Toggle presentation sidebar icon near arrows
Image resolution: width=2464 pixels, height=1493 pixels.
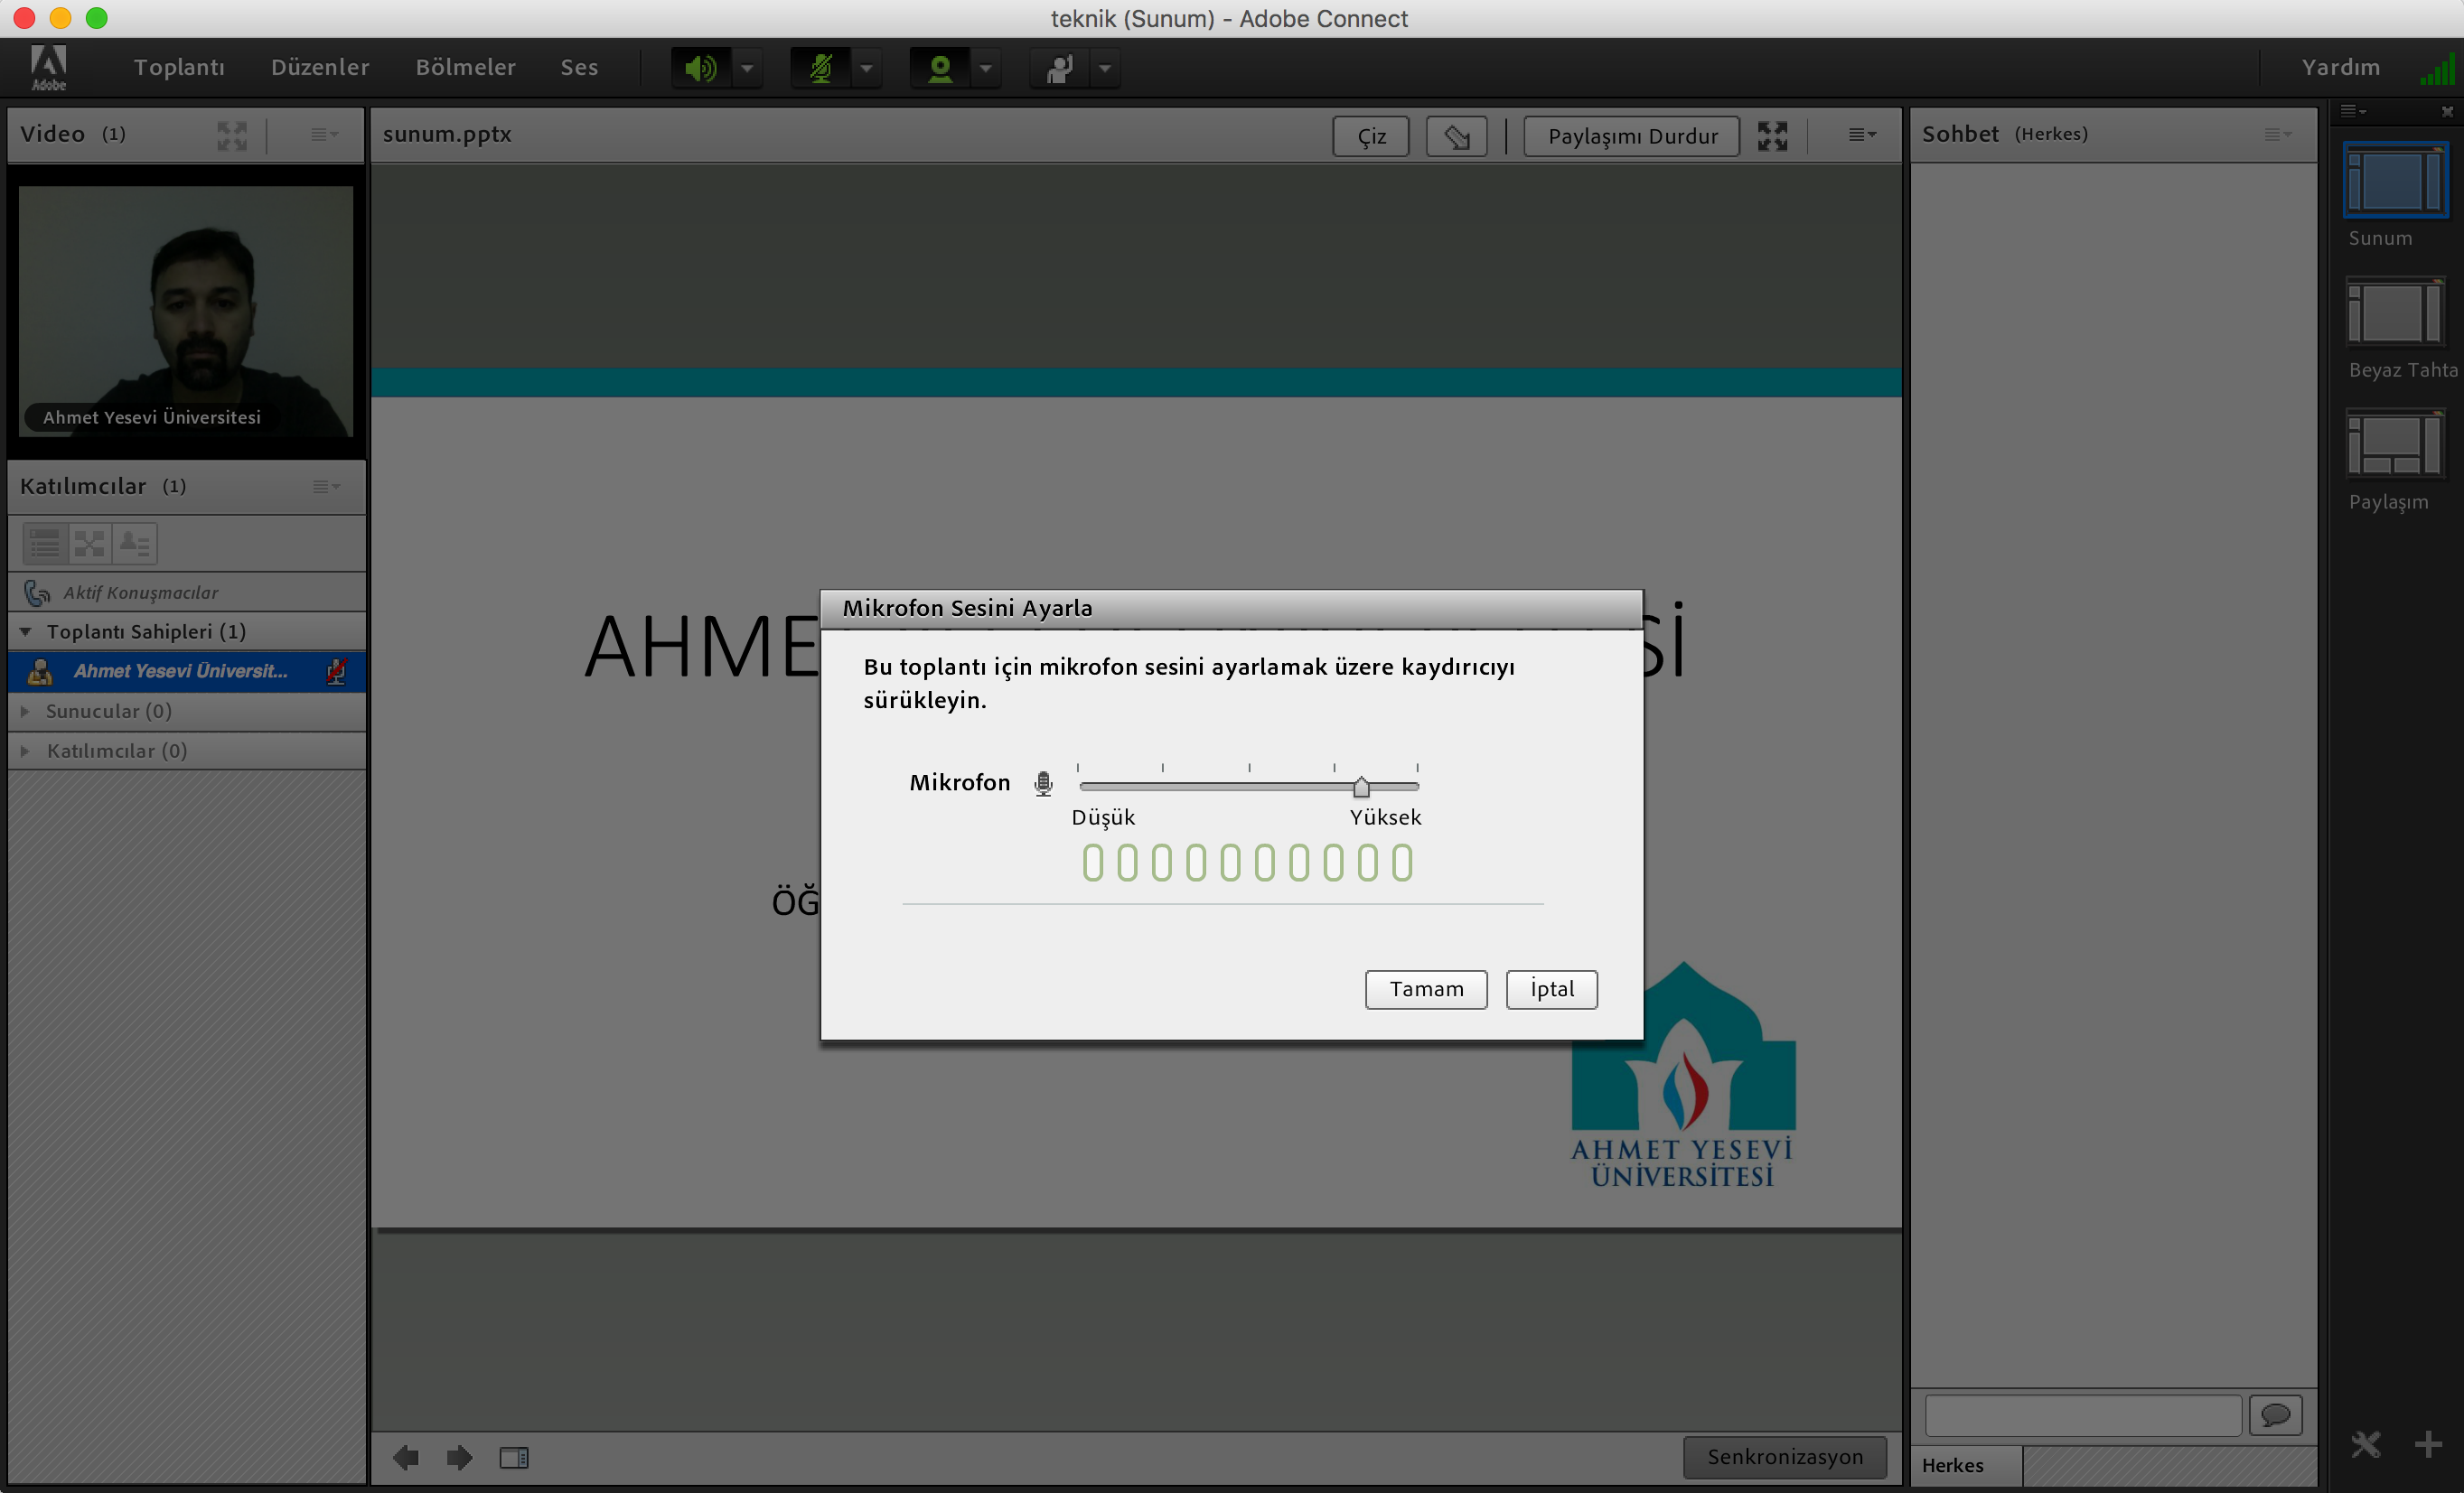514,1457
